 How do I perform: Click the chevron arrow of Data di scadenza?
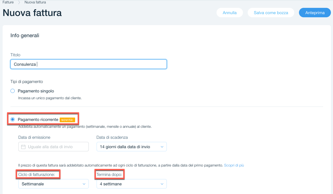(x=162, y=147)
